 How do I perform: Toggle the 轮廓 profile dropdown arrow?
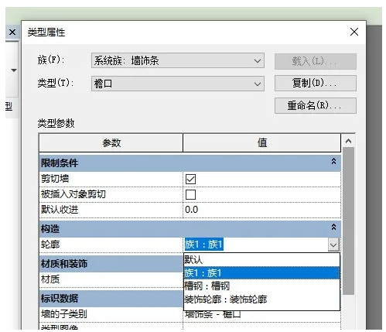click(x=333, y=245)
